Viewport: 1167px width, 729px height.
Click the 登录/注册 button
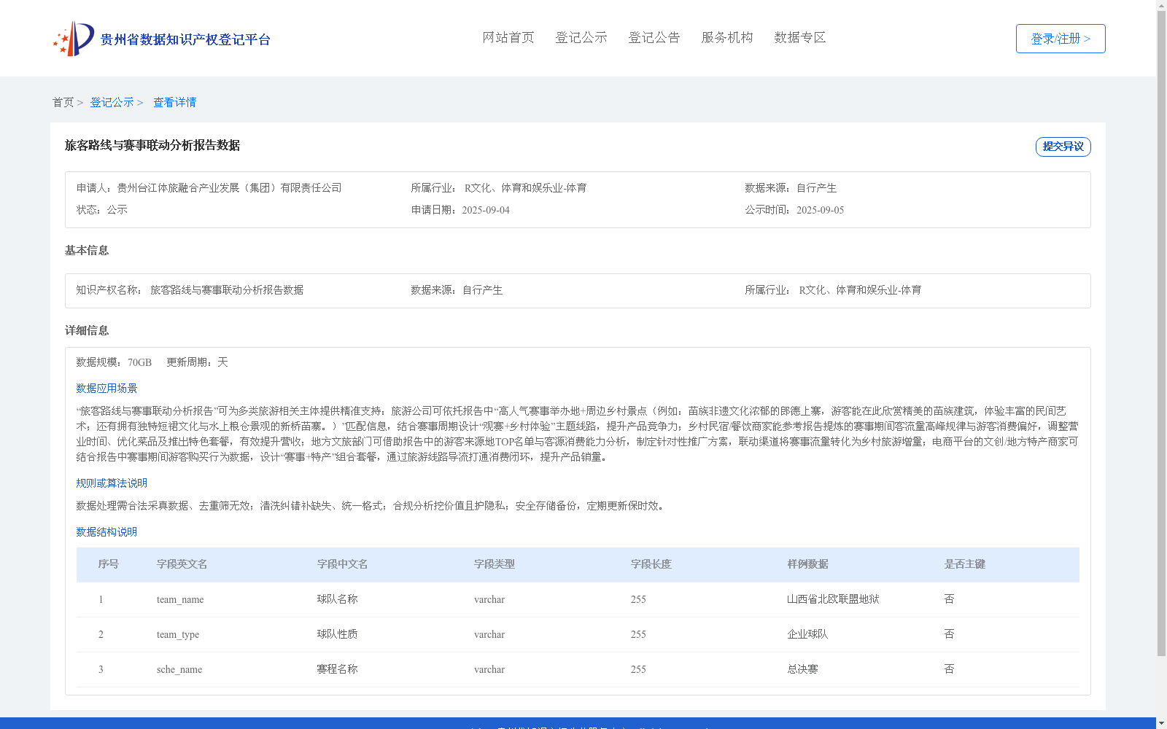(1061, 39)
